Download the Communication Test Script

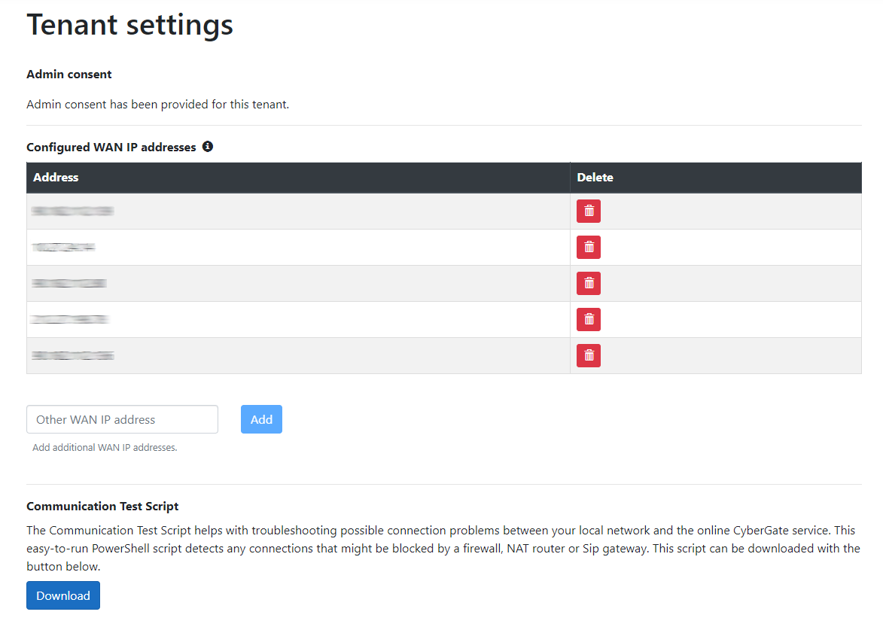[63, 595]
